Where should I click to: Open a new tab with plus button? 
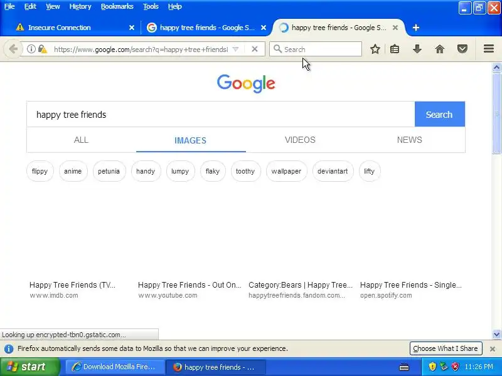415,28
